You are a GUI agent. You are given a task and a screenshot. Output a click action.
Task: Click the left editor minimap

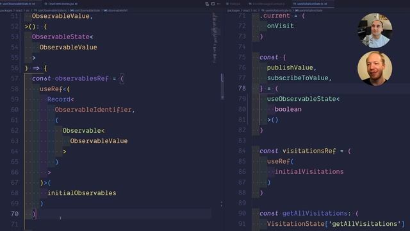(215, 38)
